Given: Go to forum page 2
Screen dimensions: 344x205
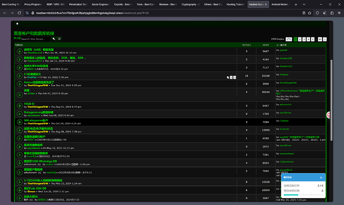Looking at the screenshot, I should (300, 39).
